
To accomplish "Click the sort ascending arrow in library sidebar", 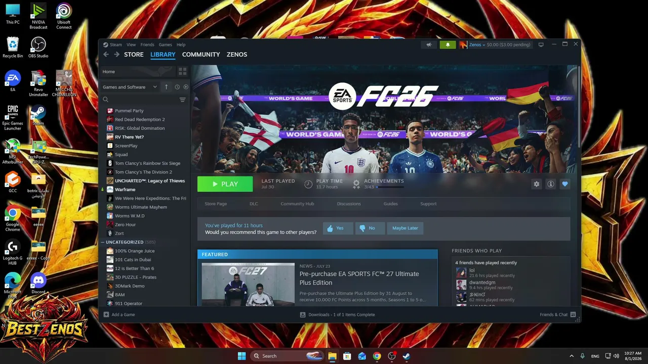I will pyautogui.click(x=166, y=87).
